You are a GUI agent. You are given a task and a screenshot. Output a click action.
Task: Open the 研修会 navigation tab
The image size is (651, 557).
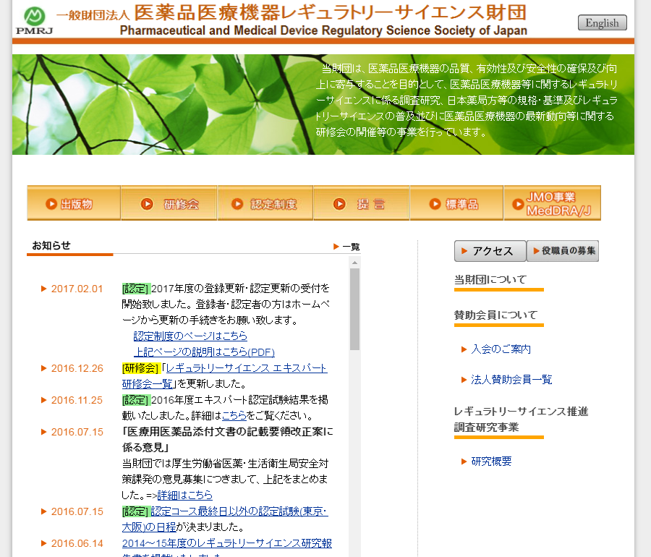(x=169, y=204)
